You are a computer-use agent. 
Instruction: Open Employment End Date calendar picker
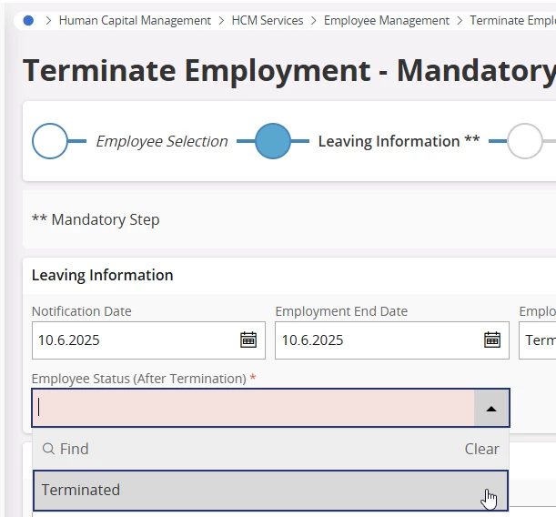[x=491, y=340]
